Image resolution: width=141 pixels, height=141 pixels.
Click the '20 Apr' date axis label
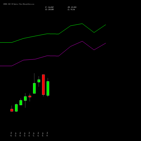pos(11,134)
